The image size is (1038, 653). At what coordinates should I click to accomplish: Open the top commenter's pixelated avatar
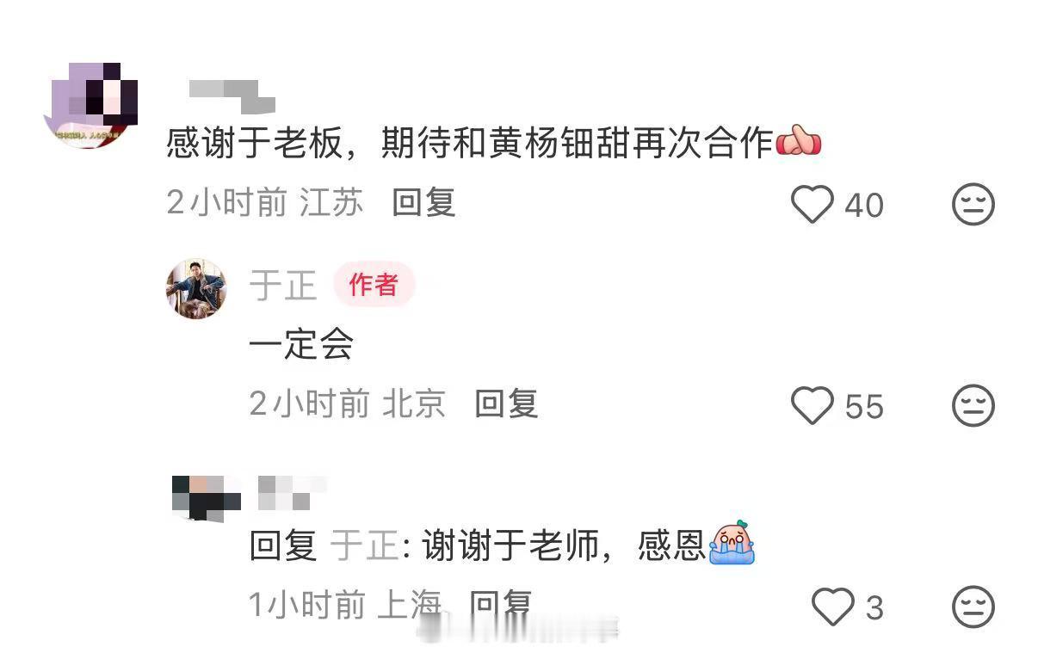90,105
